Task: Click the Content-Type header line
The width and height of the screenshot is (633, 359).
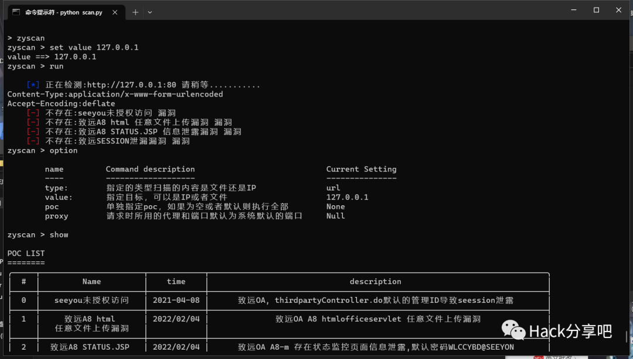Action: pos(115,94)
